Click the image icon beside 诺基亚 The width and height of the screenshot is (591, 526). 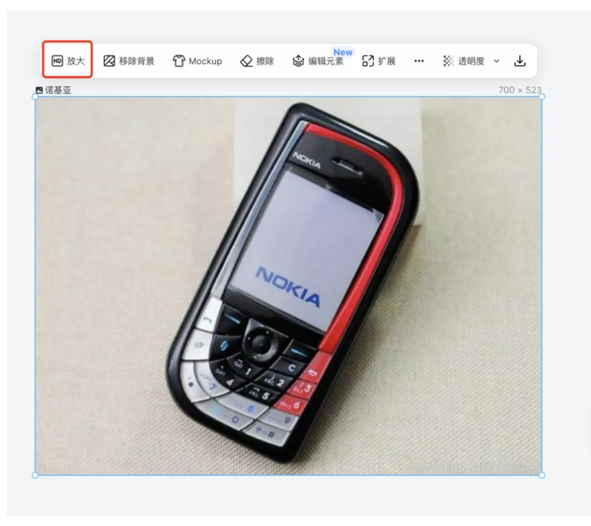pos(39,90)
